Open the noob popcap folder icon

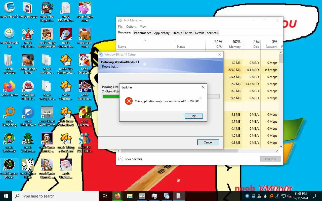point(28,10)
